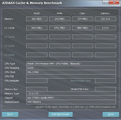Click the DRAM:FSB Ratio field
121x120 pixels.
pyautogui.click(x=105, y=89)
